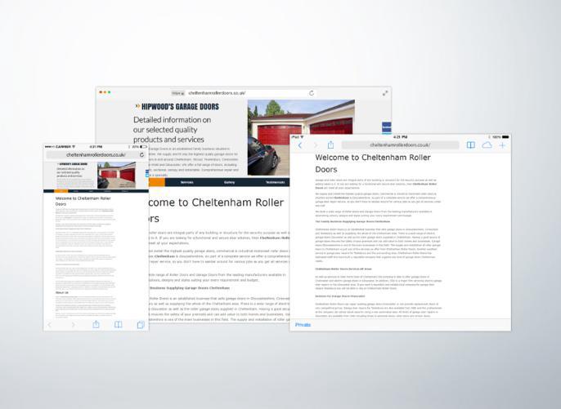Open bookmarks icon in iPhone bottom toolbar
Image resolution: width=561 pixels, height=409 pixels.
pyautogui.click(x=119, y=325)
